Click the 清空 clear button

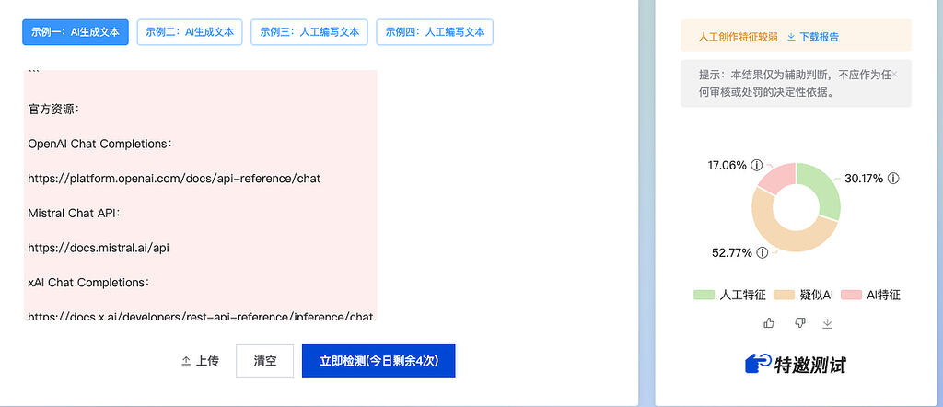coord(264,361)
